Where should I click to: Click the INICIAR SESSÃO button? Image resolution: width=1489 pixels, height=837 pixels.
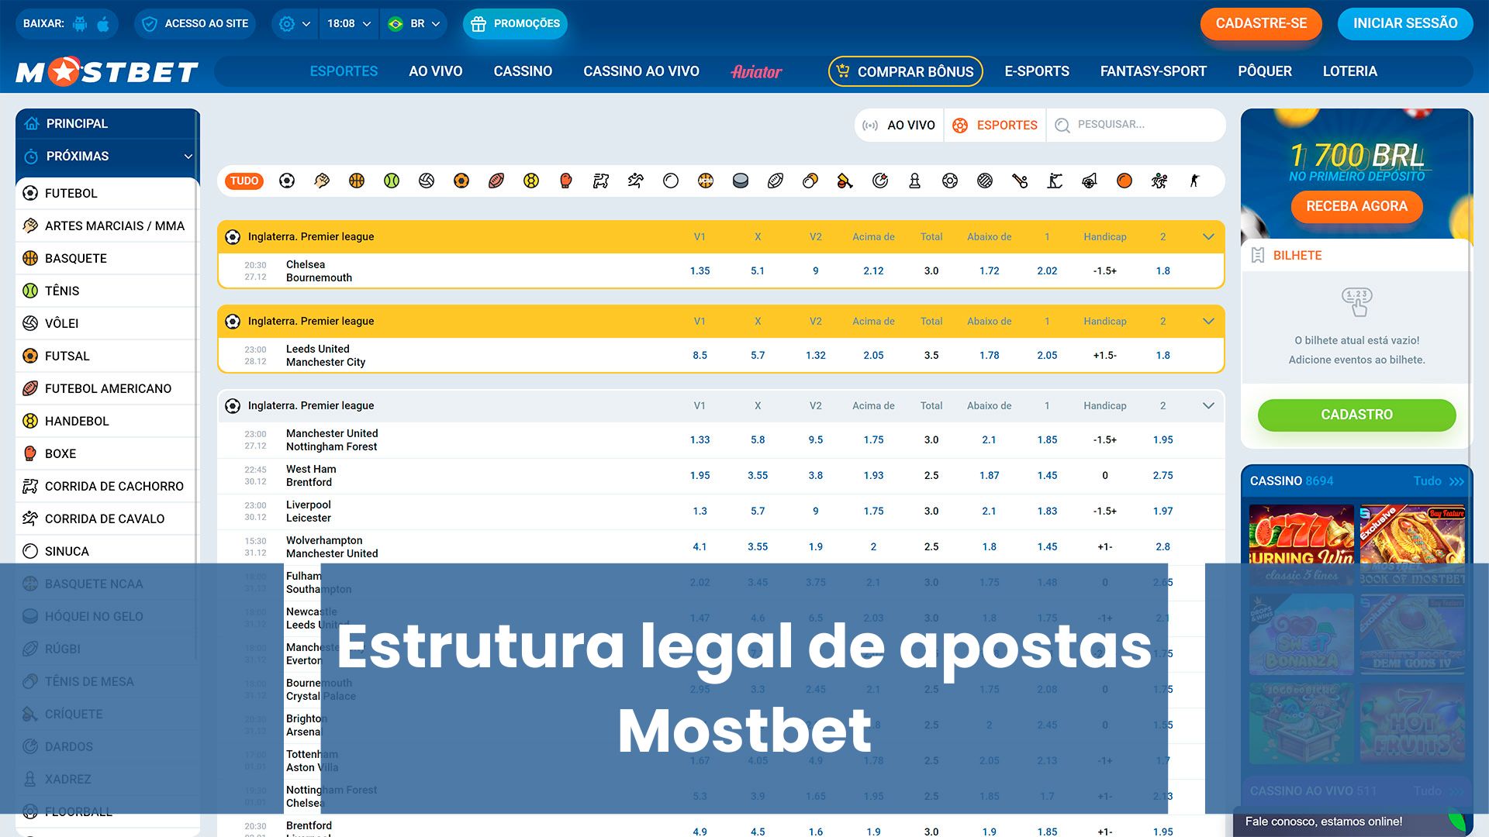(x=1405, y=24)
